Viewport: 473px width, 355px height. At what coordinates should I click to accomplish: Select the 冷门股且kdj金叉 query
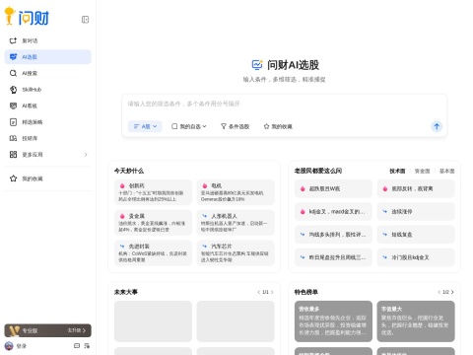416,257
